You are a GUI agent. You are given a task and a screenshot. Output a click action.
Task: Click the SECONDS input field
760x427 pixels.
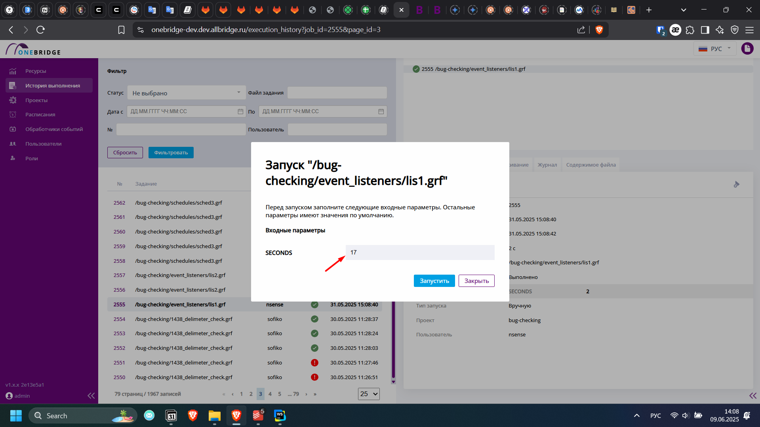tap(420, 252)
